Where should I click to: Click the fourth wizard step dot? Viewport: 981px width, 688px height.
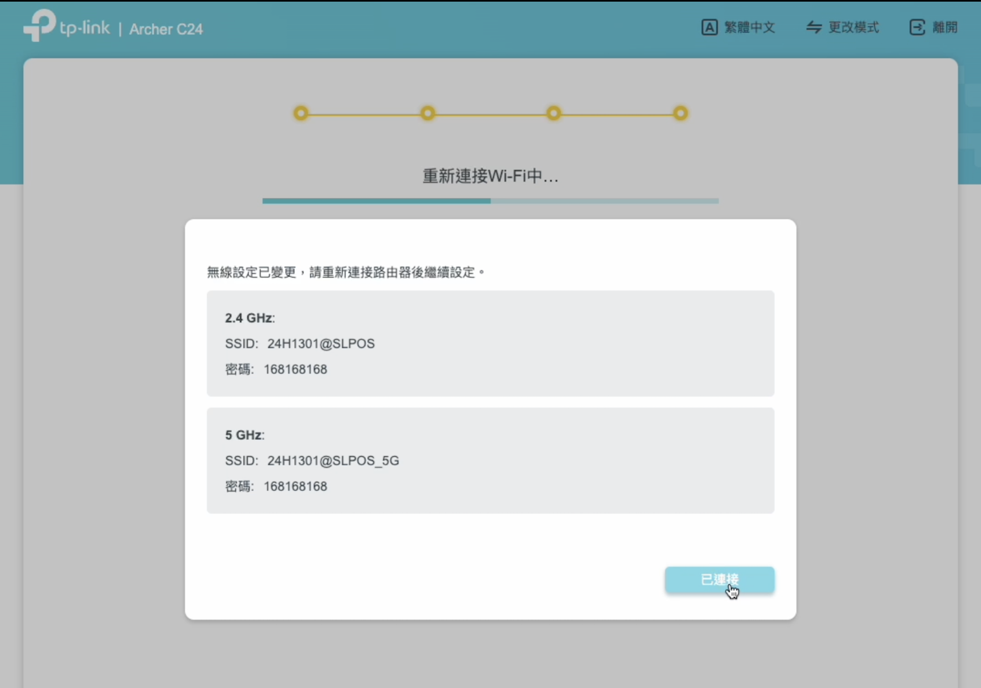click(x=680, y=113)
